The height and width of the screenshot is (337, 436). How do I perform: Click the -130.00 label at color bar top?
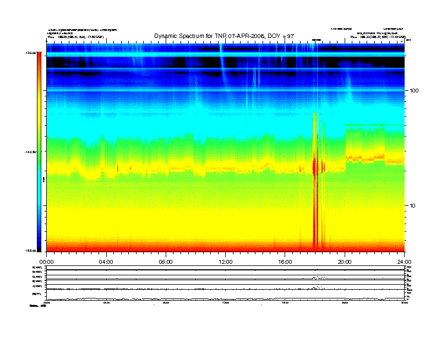click(30, 53)
